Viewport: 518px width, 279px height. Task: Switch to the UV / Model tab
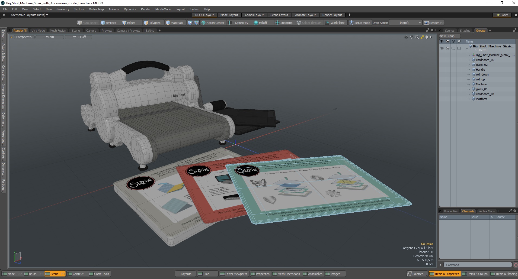click(39, 31)
